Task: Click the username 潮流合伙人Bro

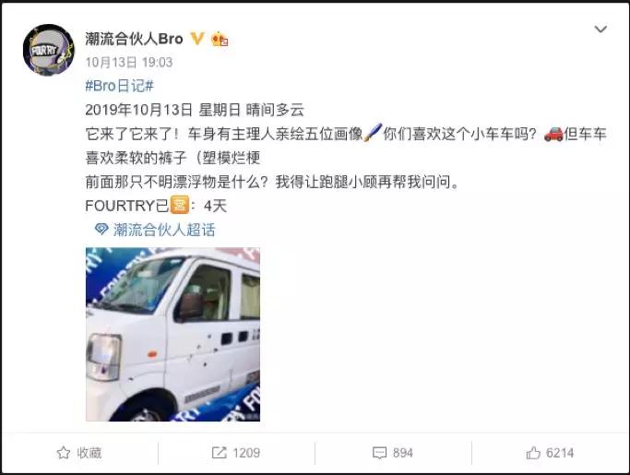Action: pyautogui.click(x=134, y=39)
